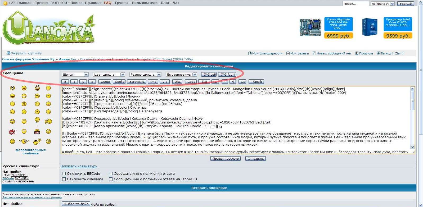
Task: Open the по трекеру search scope dropdown
Action: [x=383, y=4]
